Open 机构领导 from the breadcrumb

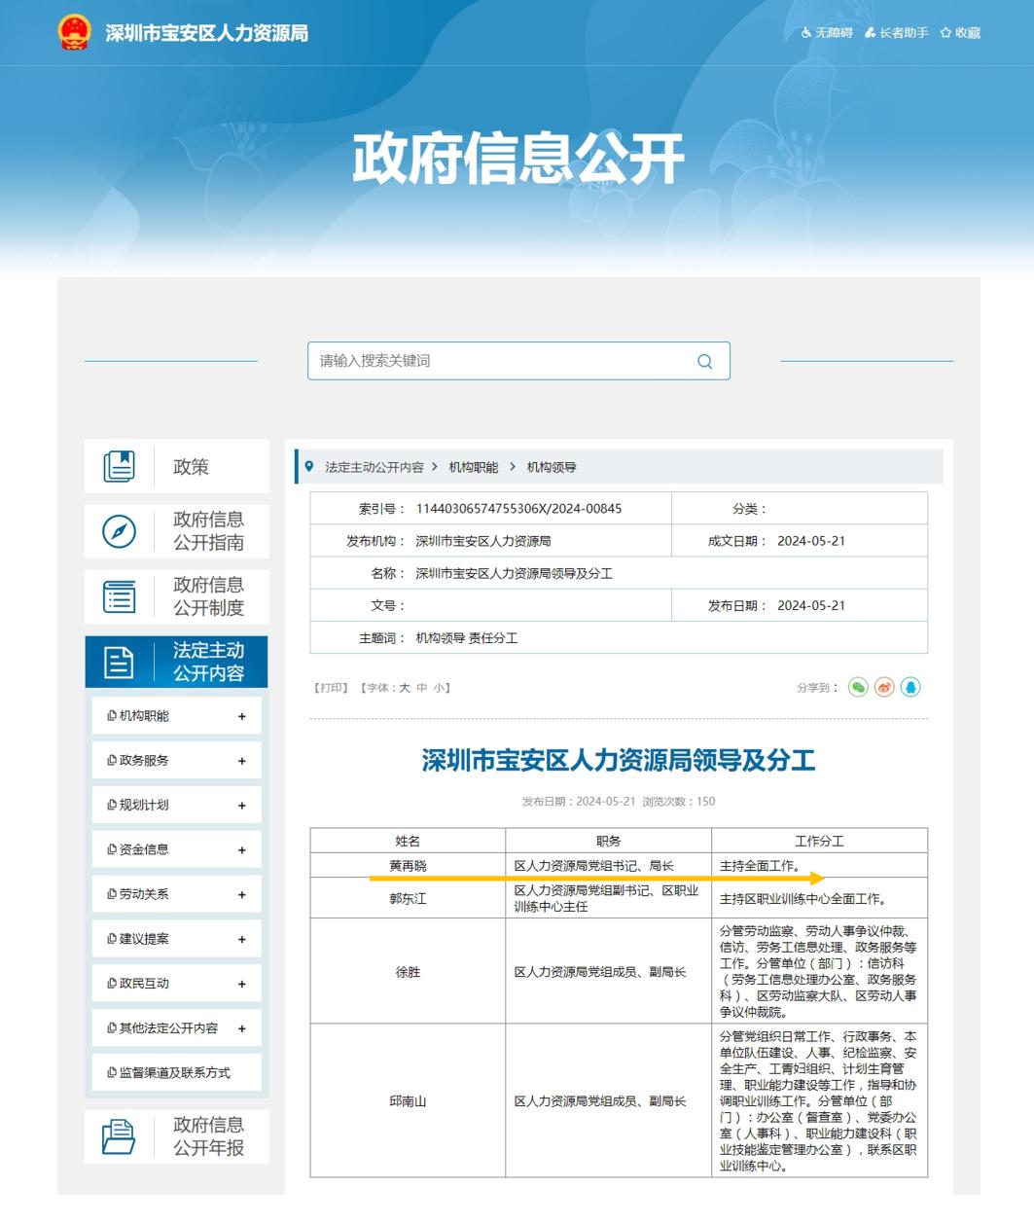(552, 466)
